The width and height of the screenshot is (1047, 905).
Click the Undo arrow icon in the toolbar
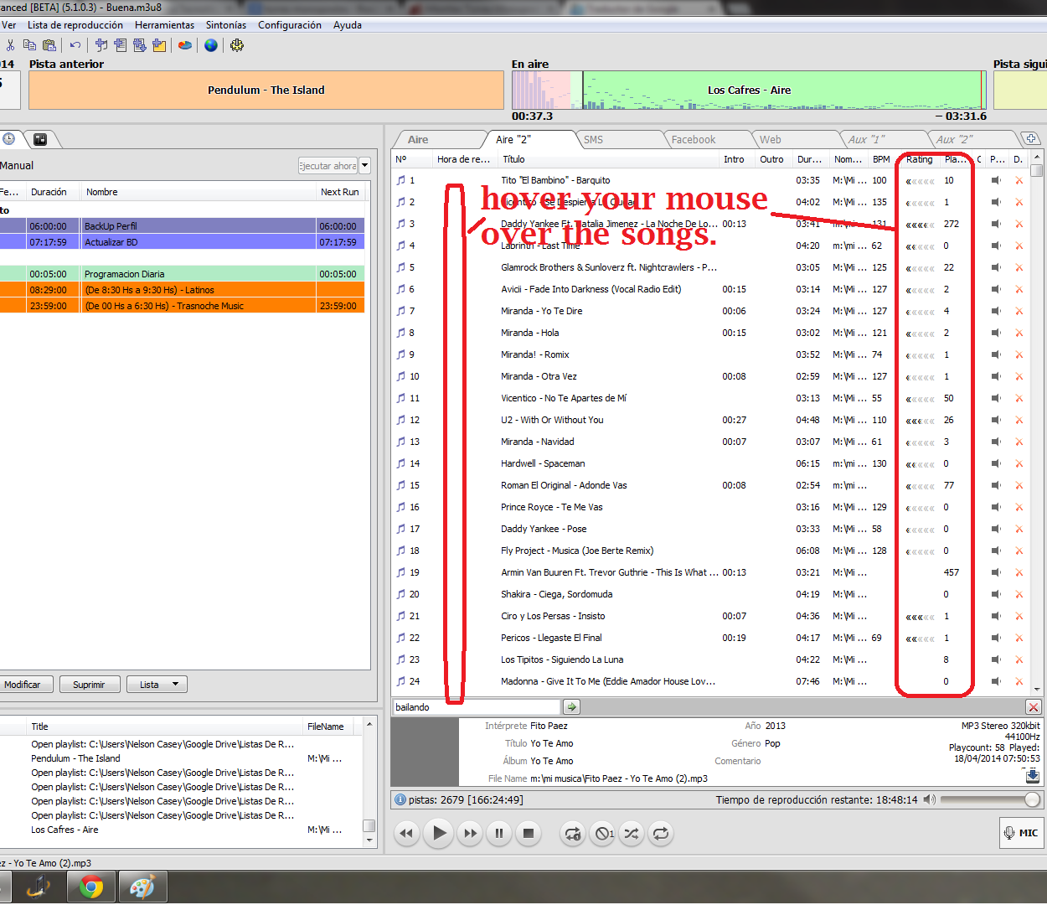click(x=75, y=45)
